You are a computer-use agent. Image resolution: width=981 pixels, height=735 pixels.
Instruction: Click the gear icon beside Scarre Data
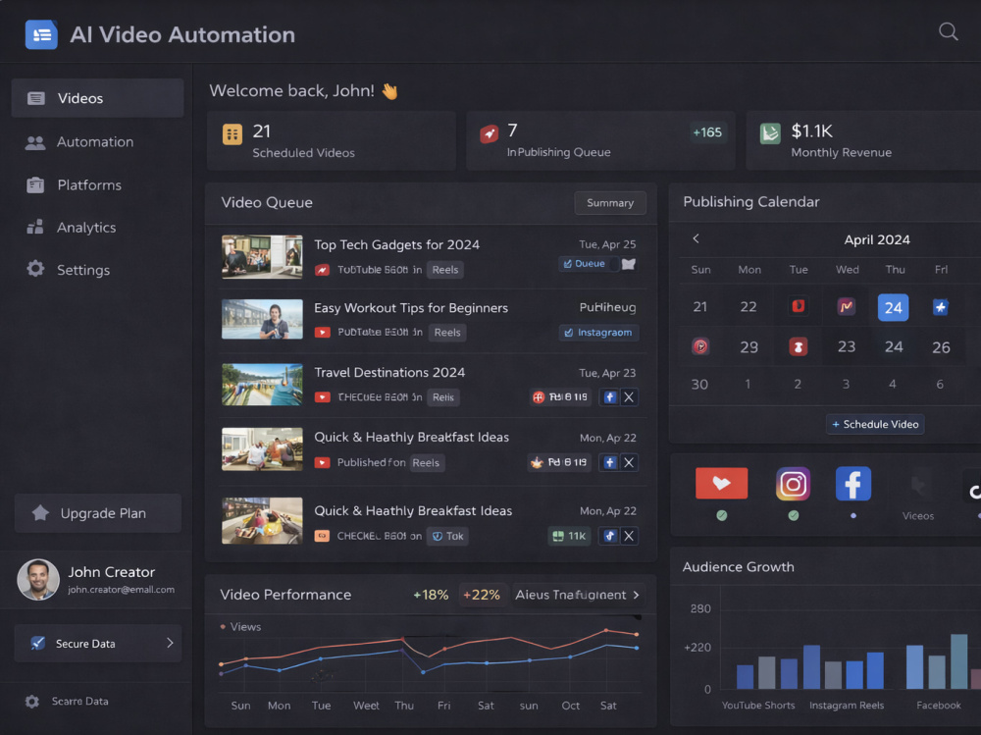pyautogui.click(x=32, y=702)
